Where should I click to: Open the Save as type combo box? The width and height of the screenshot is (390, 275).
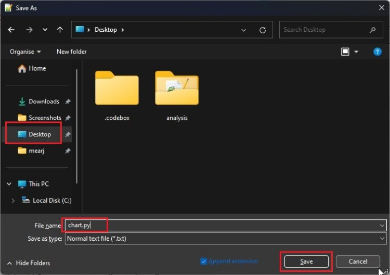[x=226, y=239]
